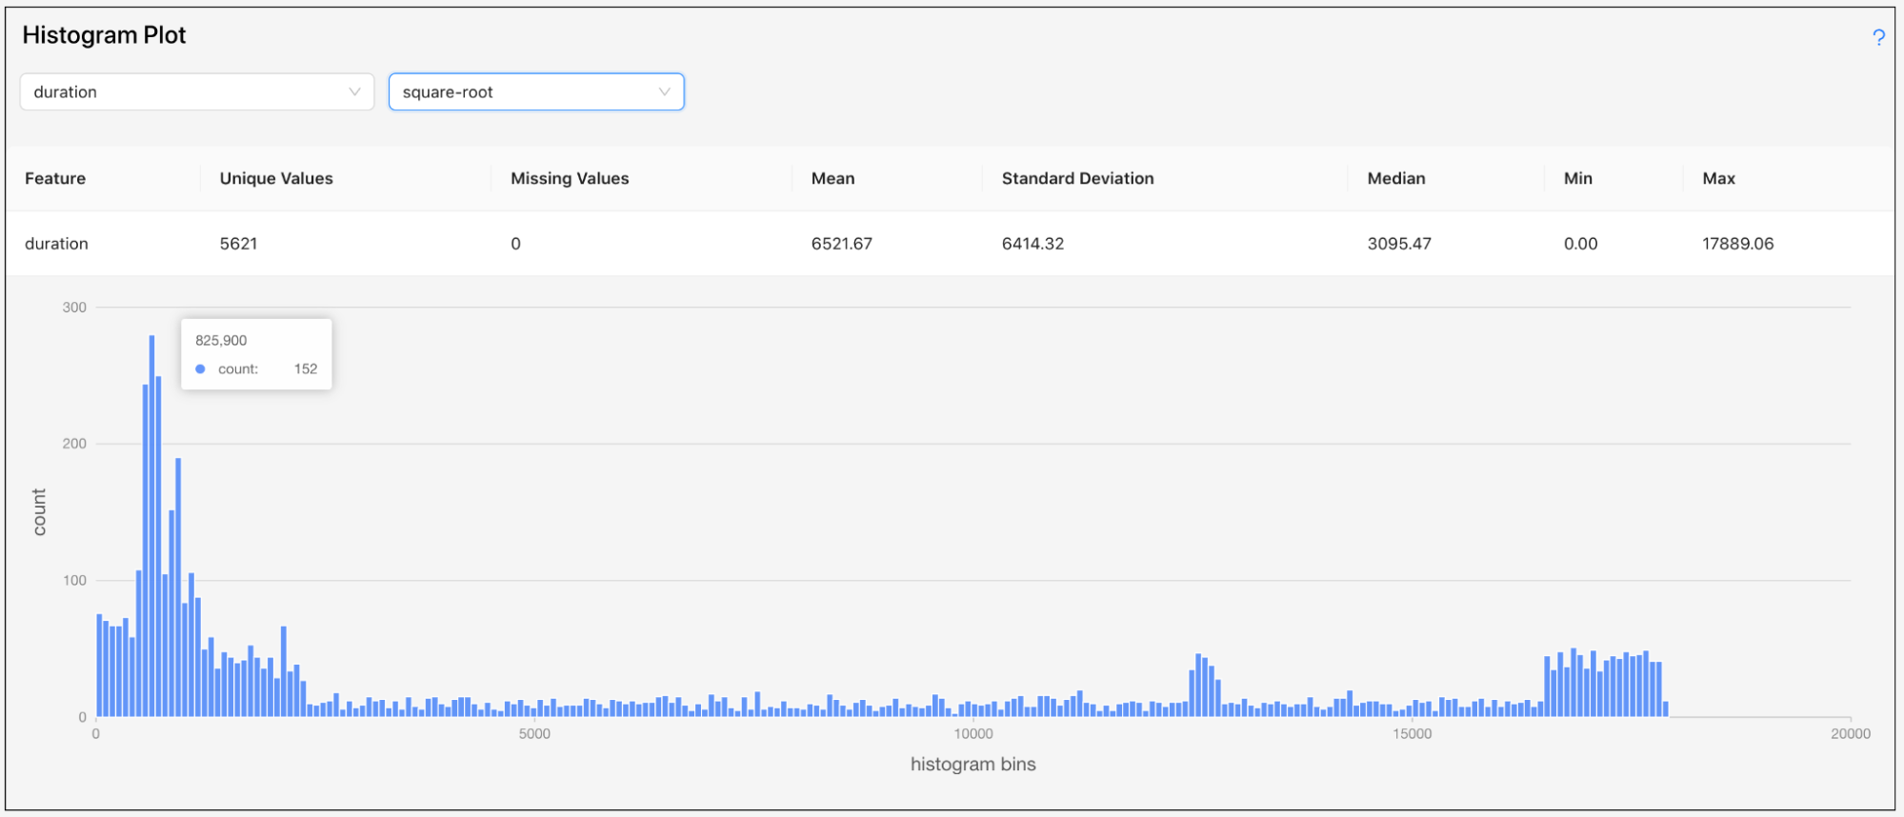
Task: Click the Histogram Plot title
Action: click(104, 35)
